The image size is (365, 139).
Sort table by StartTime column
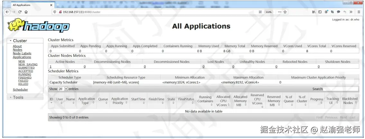pyautogui.click(x=138, y=101)
